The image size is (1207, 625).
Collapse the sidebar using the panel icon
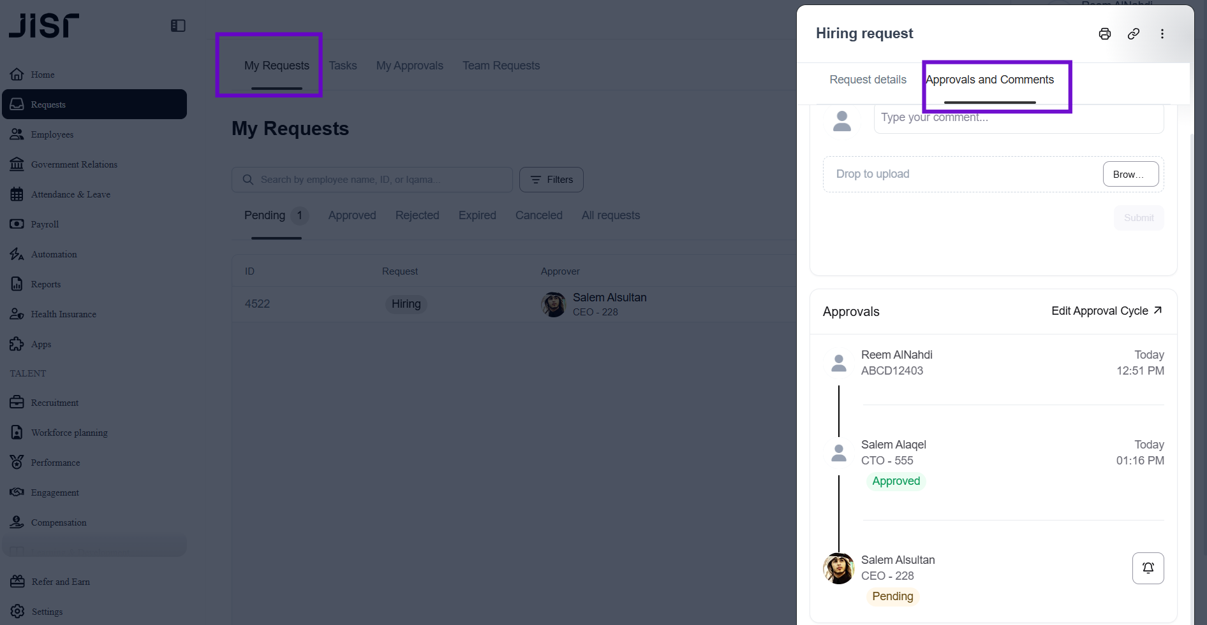tap(178, 25)
